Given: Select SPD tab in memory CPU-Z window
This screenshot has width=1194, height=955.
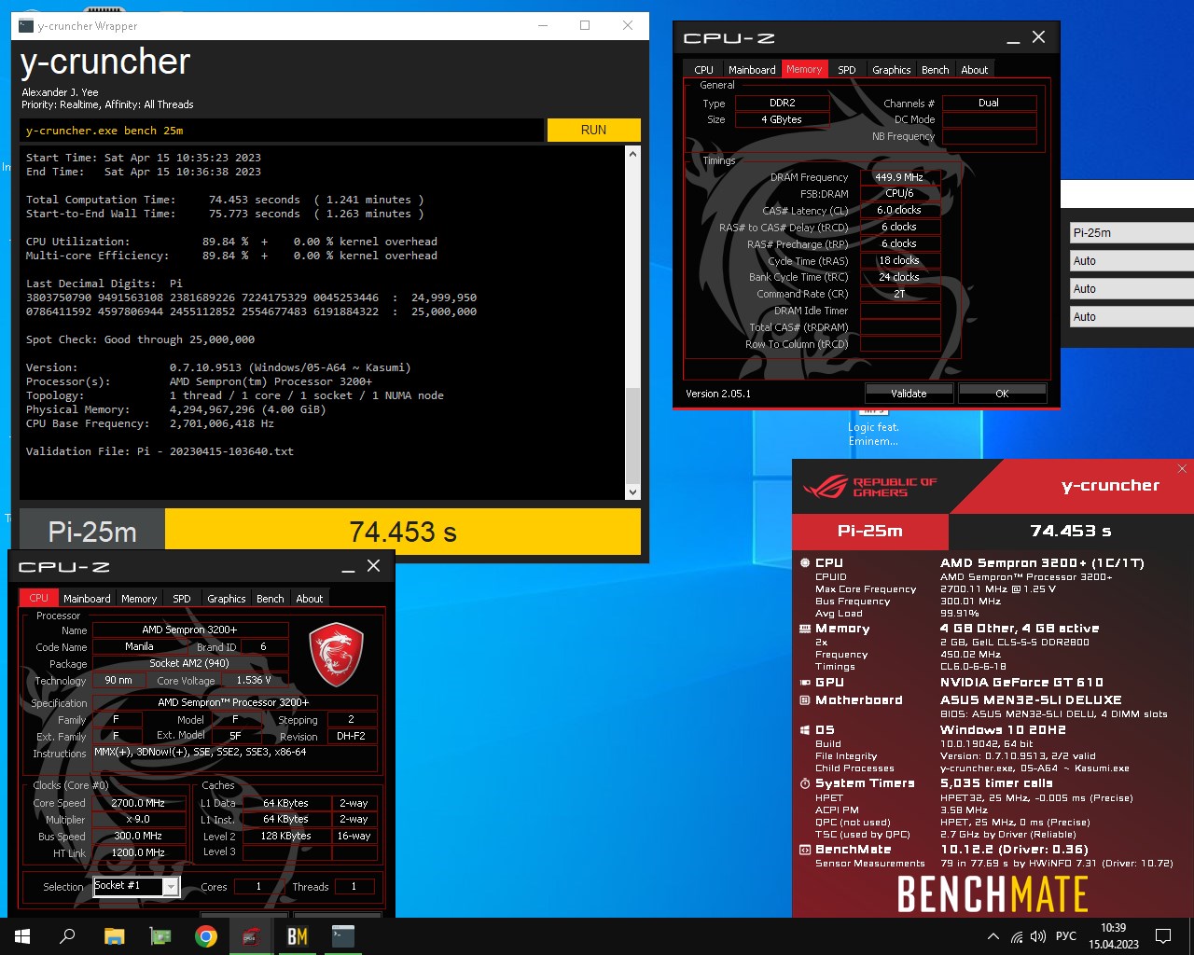Looking at the screenshot, I should [x=846, y=70].
